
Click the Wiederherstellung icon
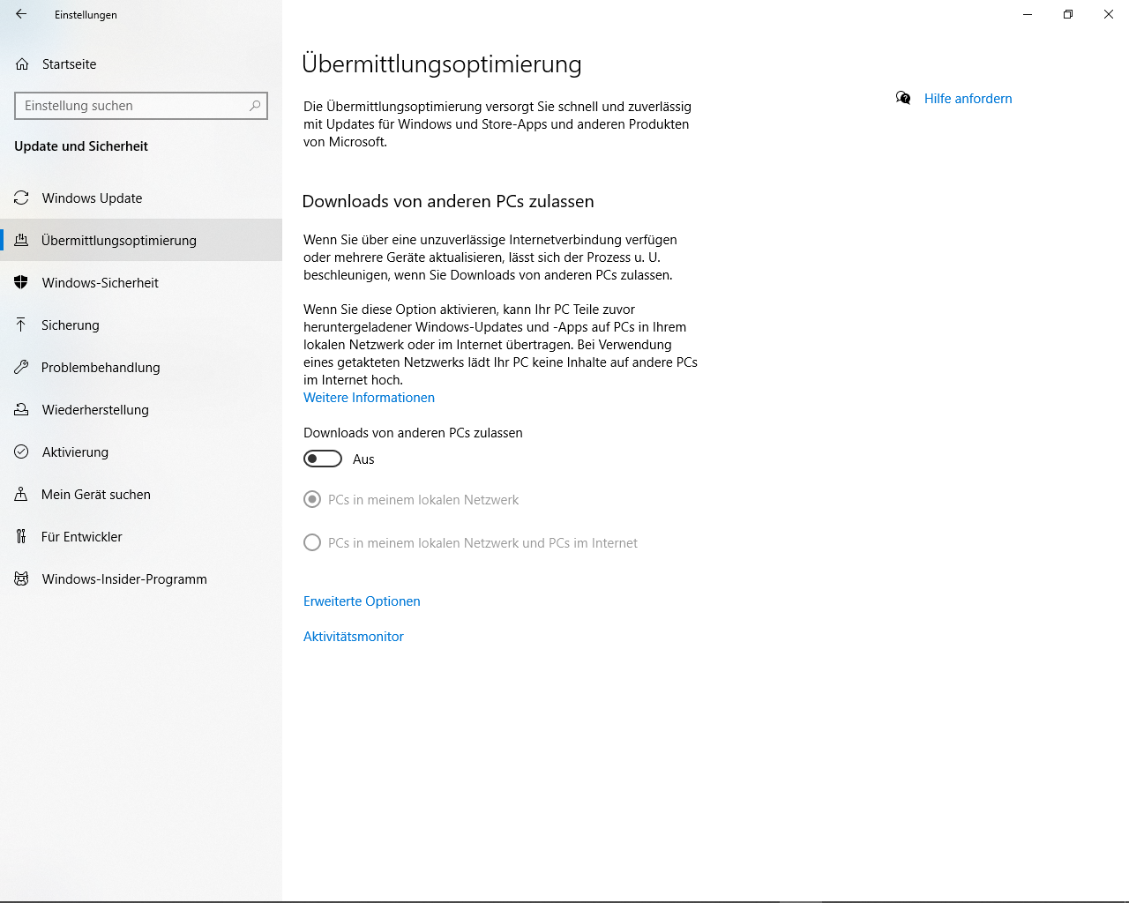22,409
